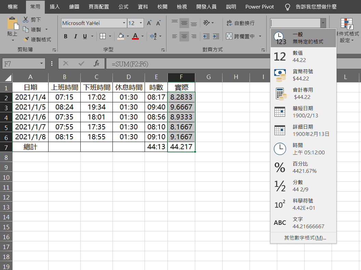Viewport: 361px width, 270px height.
Task: Open the Power Pivot tab
Action: [x=259, y=7]
